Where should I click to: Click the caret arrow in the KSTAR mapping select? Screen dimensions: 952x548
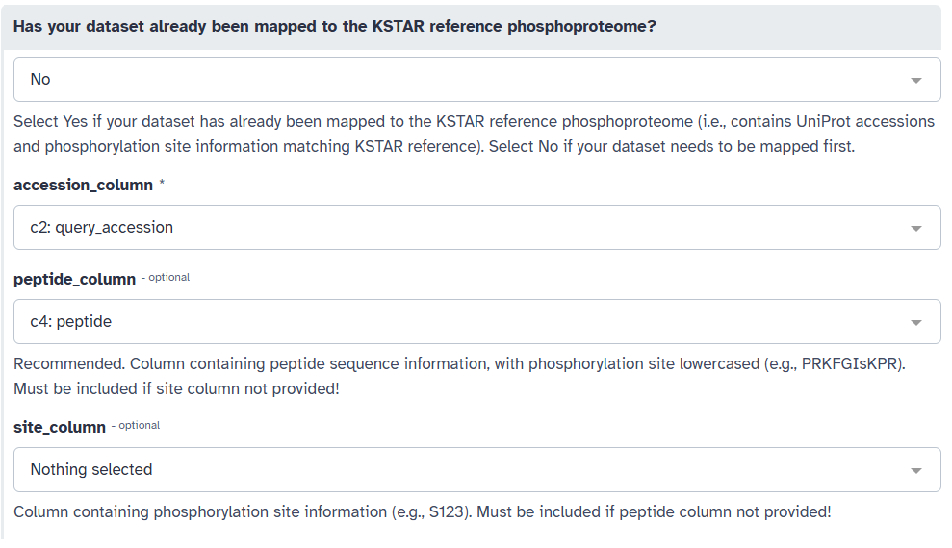coord(915,80)
